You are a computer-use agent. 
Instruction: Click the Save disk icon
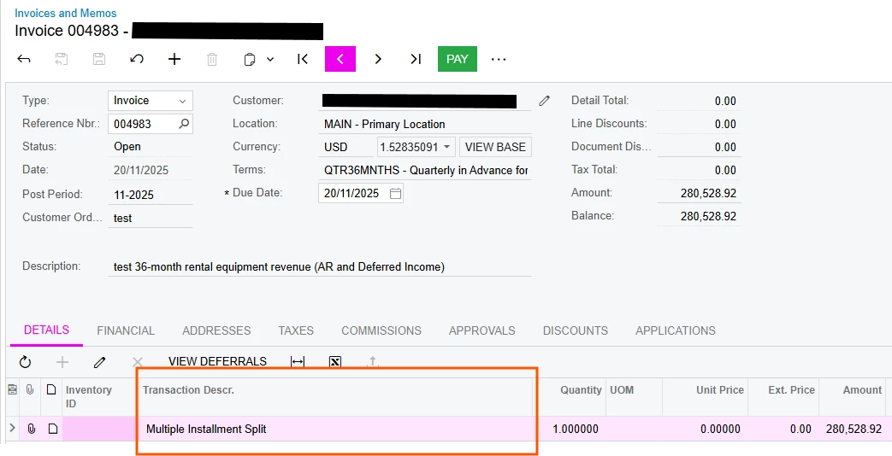click(99, 59)
